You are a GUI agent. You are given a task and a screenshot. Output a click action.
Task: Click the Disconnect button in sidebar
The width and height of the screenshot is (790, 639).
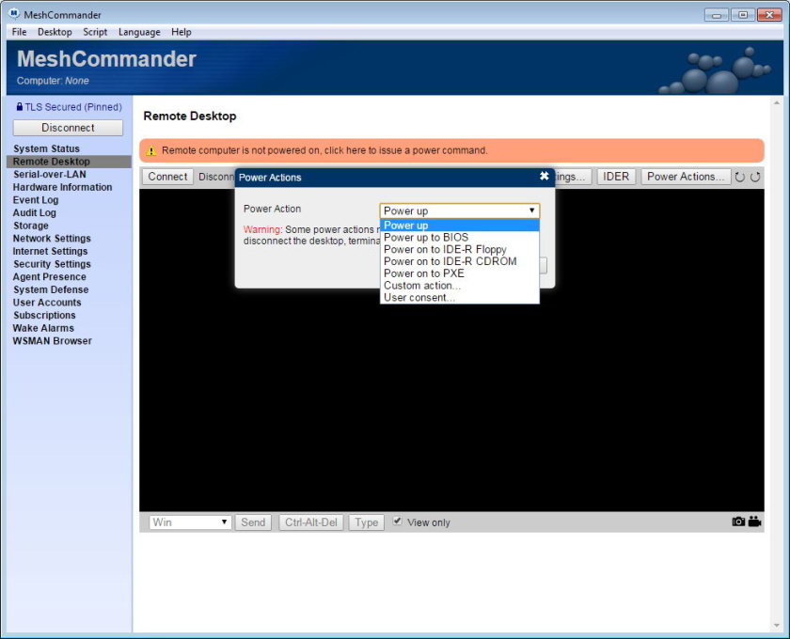coord(67,127)
